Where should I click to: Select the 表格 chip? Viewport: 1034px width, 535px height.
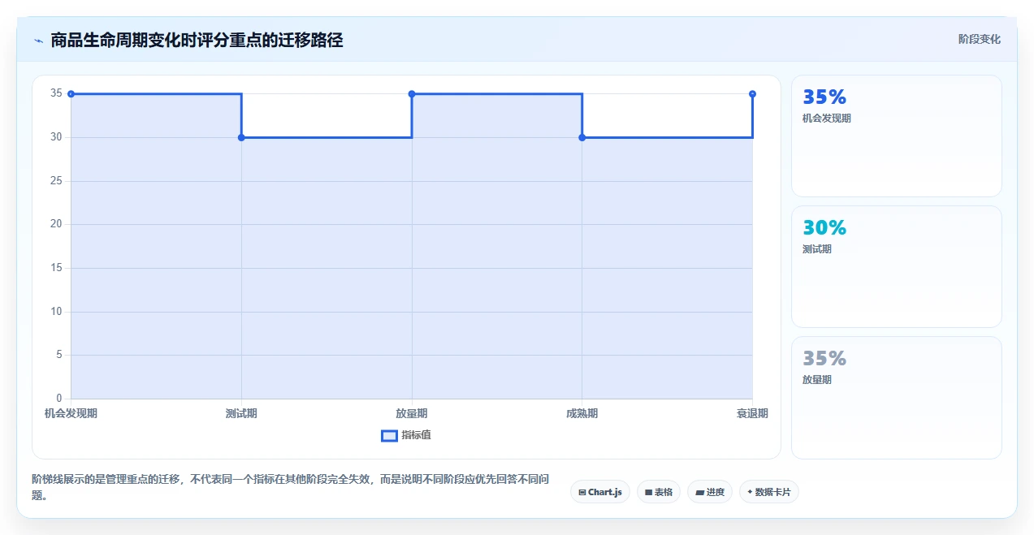click(659, 492)
